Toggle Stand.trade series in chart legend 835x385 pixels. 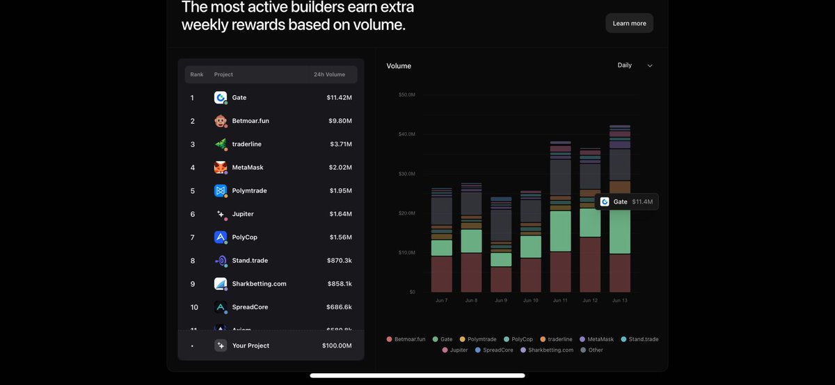639,339
